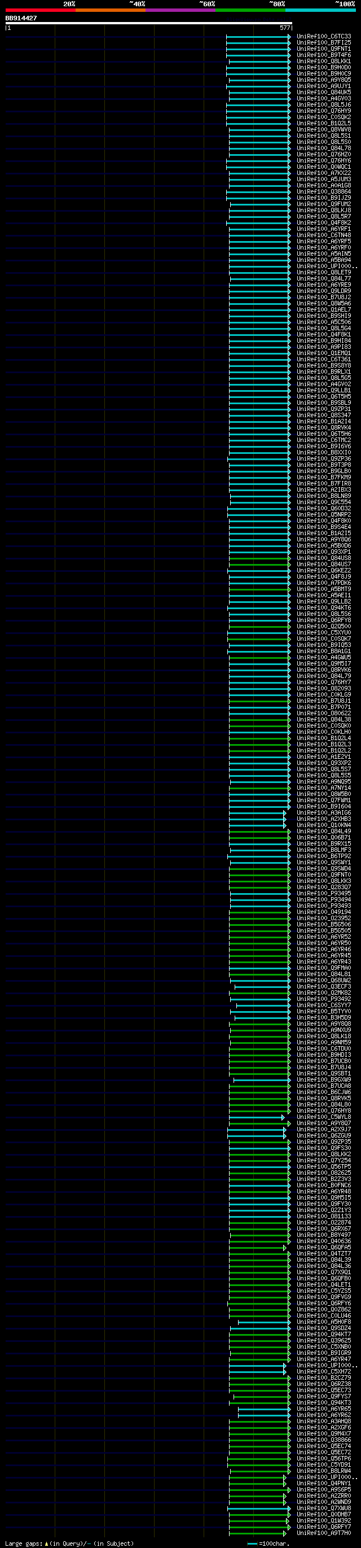Open the UniRef100_C6TN48 hit
Image resolution: width=361 pixels, height=1548 pixels.
324,235
